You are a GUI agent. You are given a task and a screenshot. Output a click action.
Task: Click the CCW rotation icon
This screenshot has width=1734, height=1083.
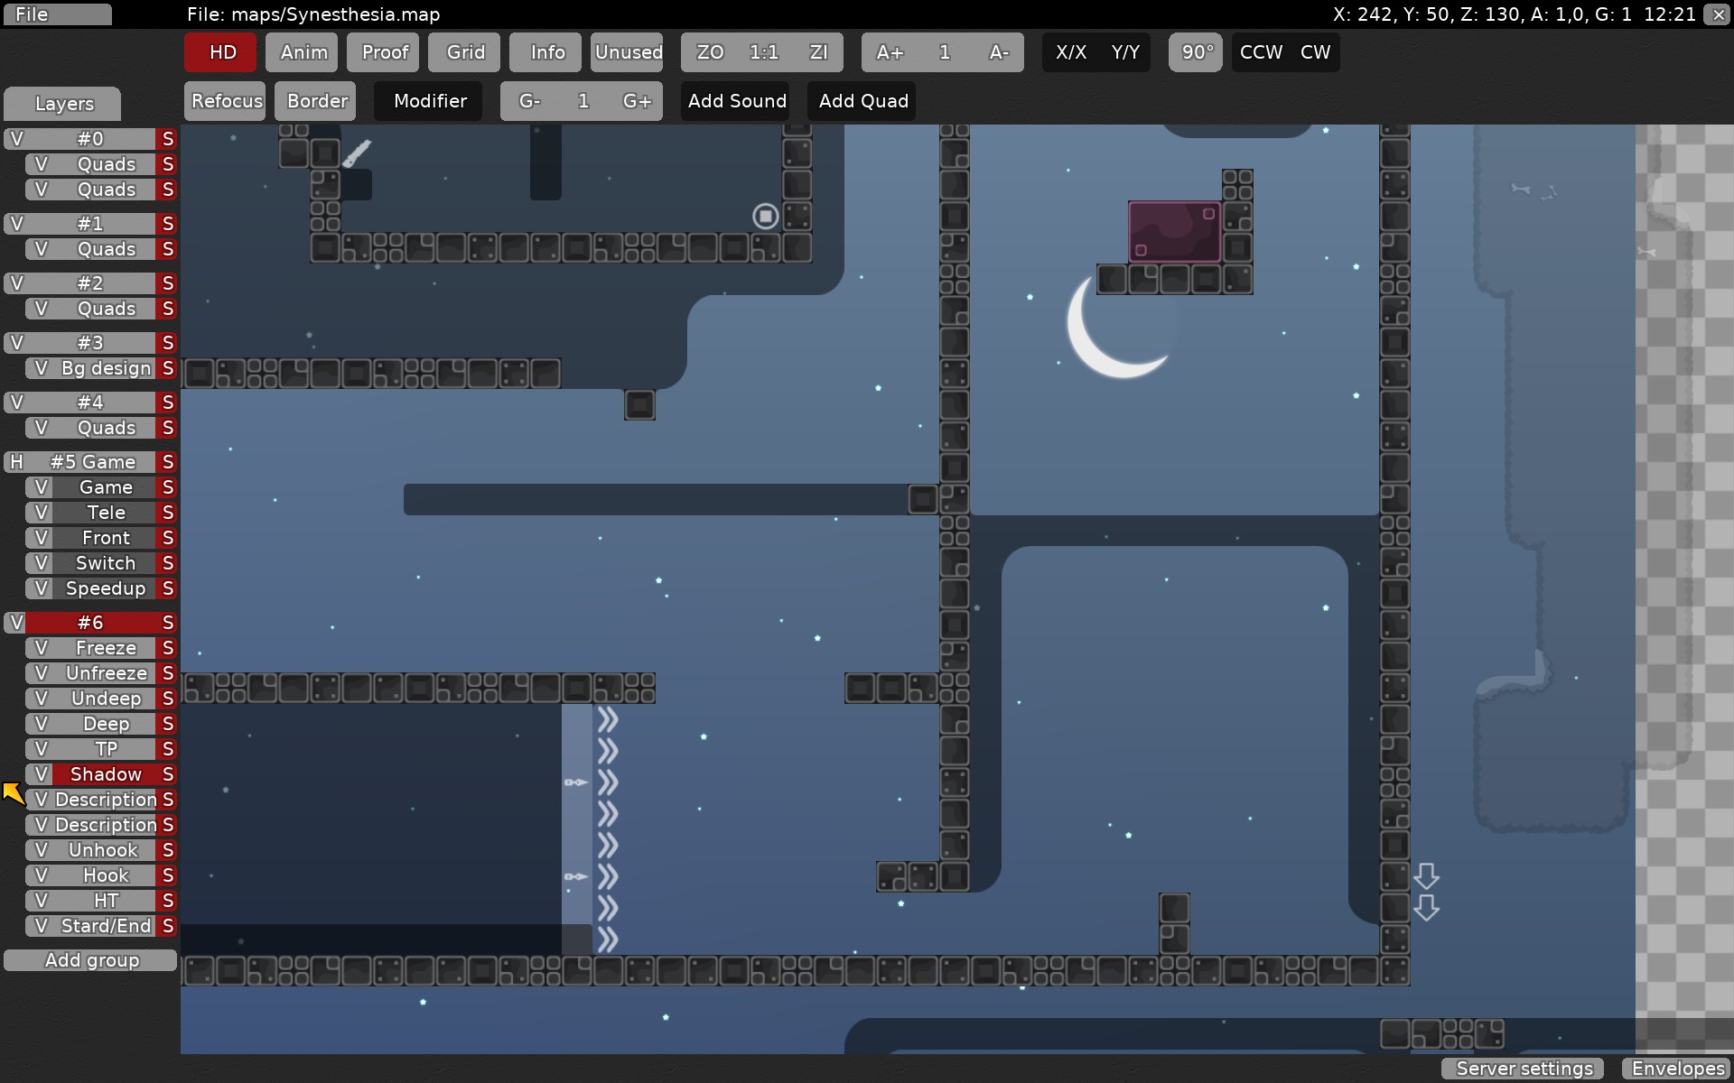click(x=1258, y=52)
